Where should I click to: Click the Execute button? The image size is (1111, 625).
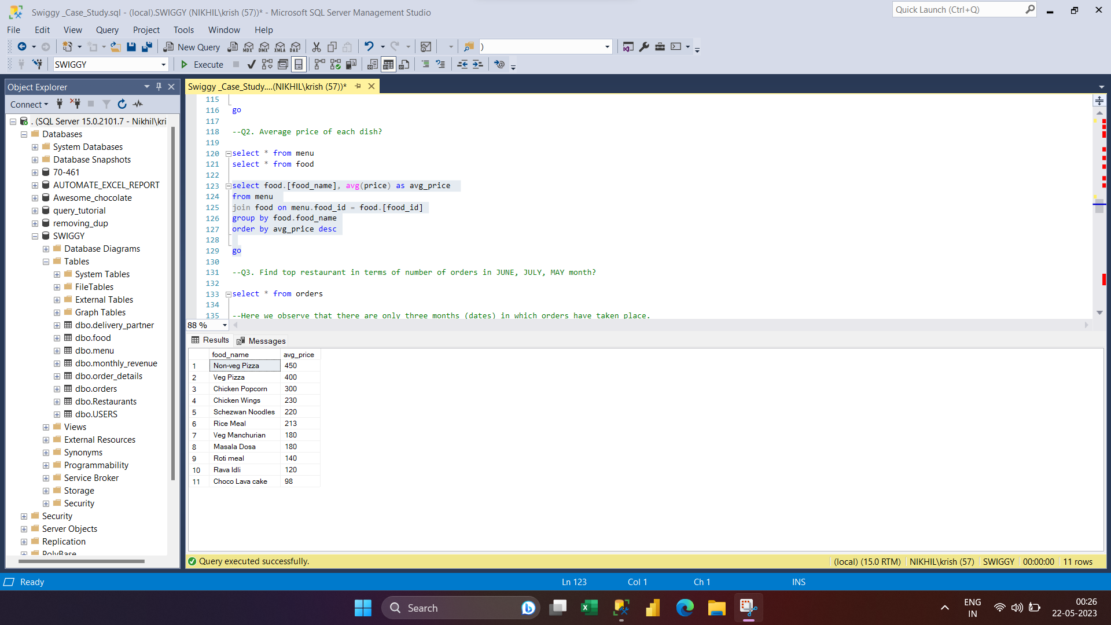pyautogui.click(x=202, y=64)
